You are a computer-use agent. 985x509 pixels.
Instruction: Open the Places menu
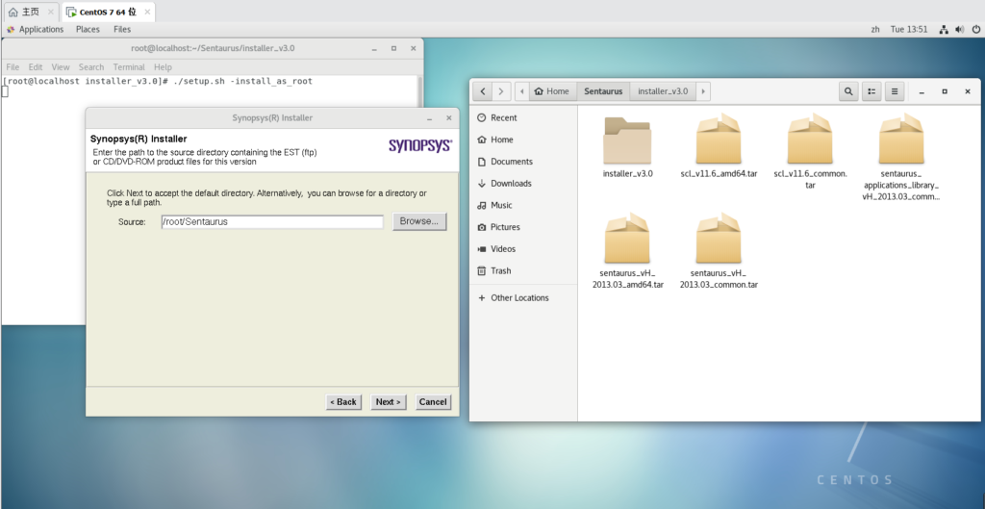(x=88, y=30)
